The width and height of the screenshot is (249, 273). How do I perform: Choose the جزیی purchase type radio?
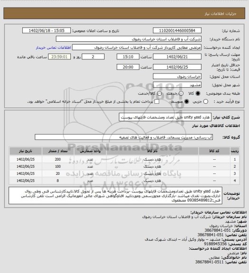pyautogui.click(x=206, y=101)
